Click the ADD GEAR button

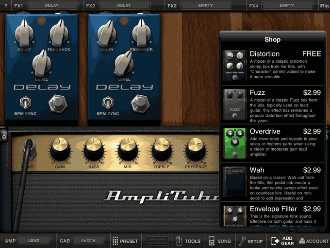click(x=282, y=241)
